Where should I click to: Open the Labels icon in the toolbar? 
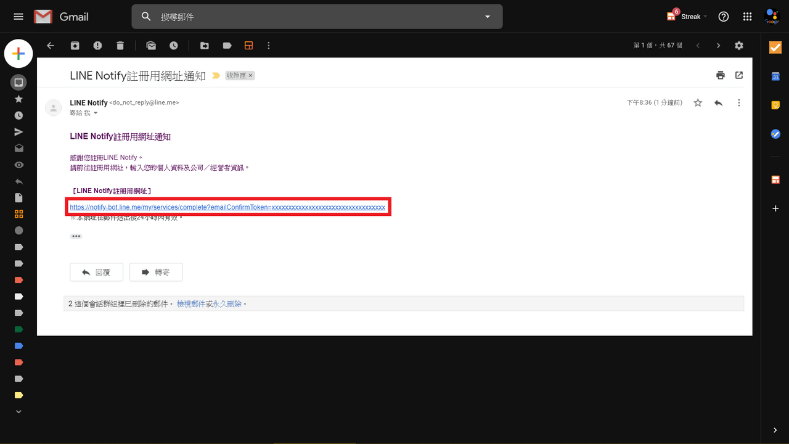(x=227, y=46)
